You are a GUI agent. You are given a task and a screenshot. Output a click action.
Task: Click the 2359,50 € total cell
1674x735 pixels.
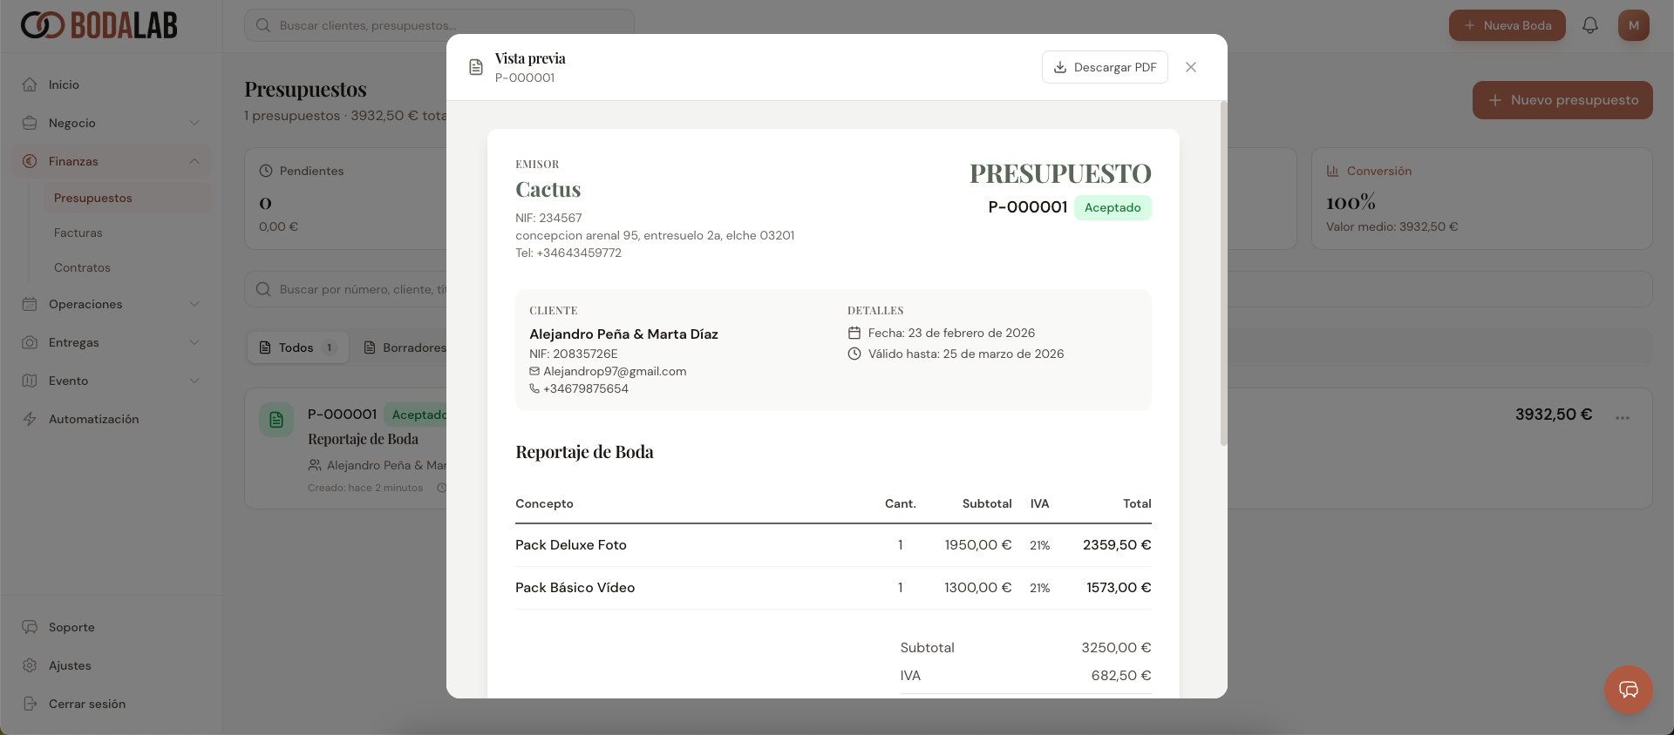click(1117, 545)
